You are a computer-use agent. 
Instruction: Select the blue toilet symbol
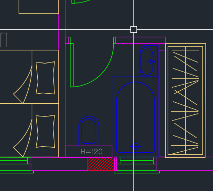point(89,131)
